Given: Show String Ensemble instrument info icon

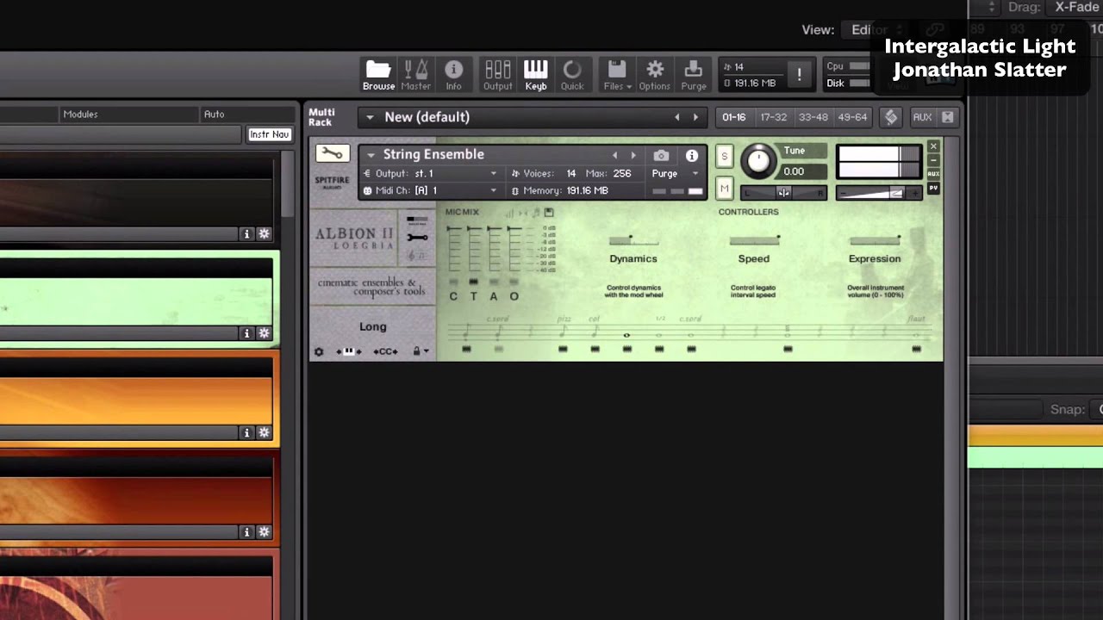Looking at the screenshot, I should point(692,155).
